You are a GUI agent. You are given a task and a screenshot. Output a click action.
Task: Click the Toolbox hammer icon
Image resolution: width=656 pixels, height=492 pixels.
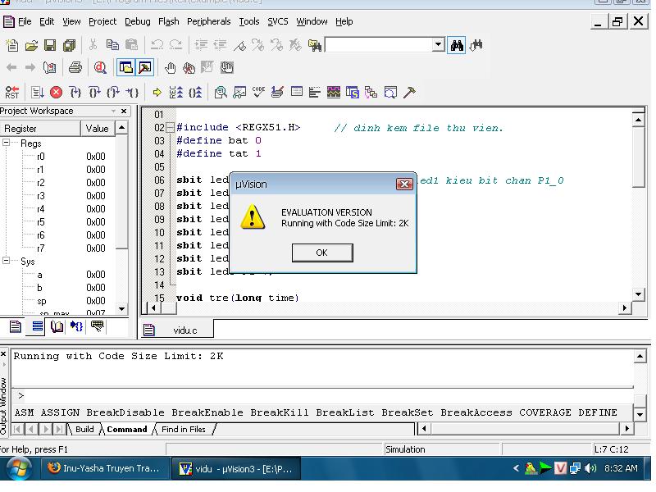(409, 92)
